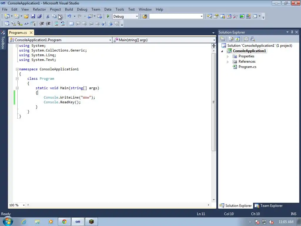Toggle a bookmark on the current line
This screenshot has height=226, width=301.
pos(71,24)
